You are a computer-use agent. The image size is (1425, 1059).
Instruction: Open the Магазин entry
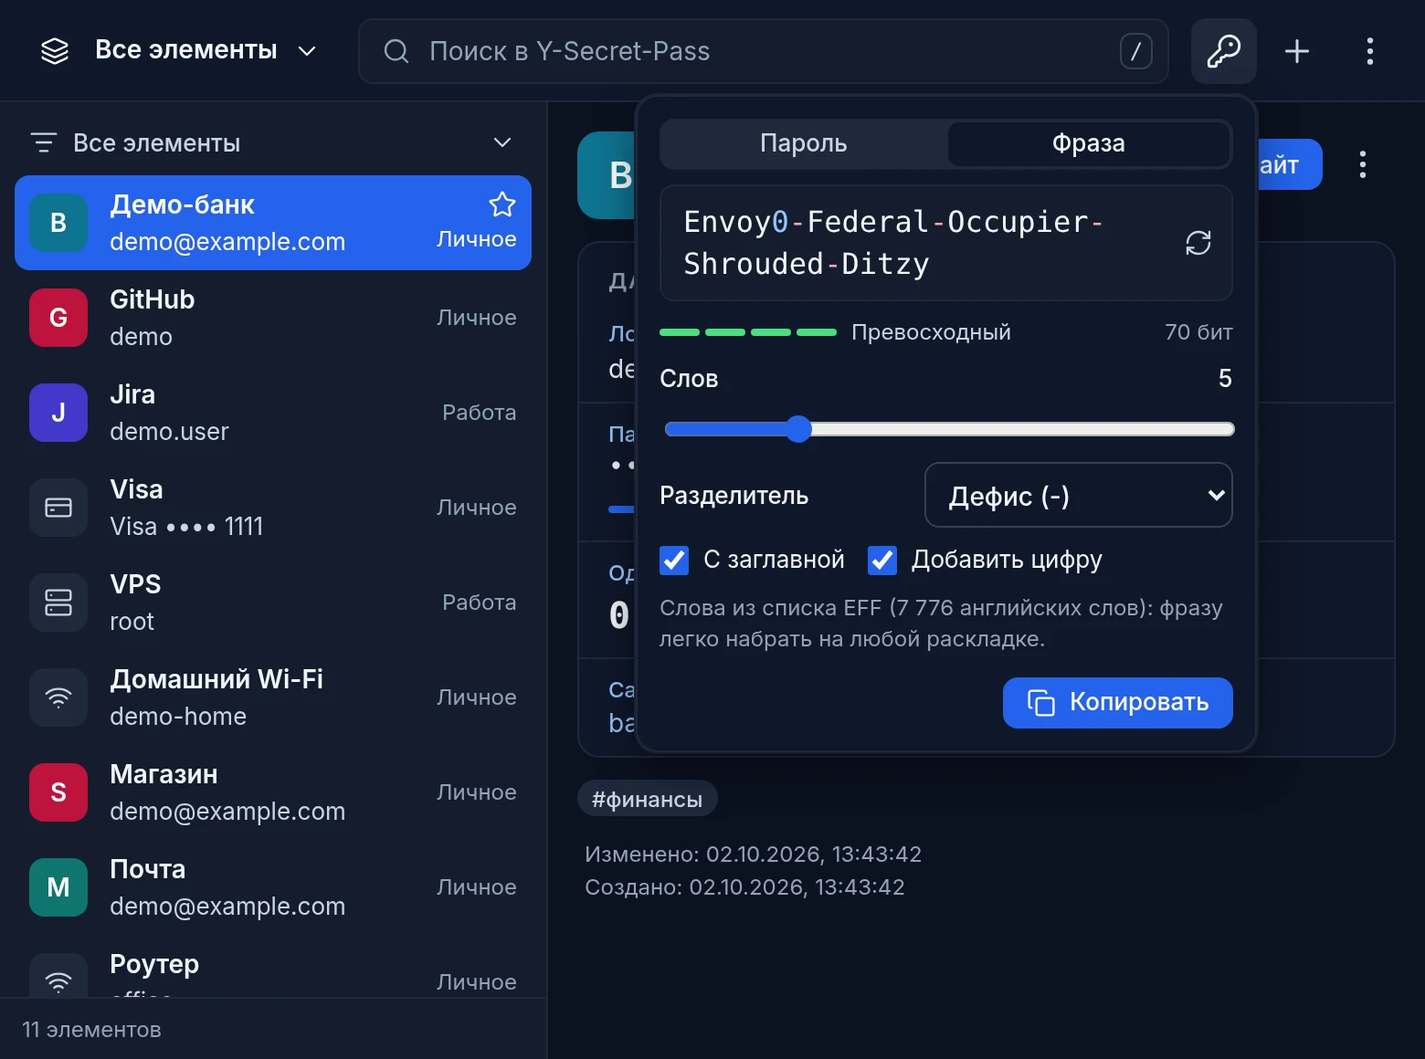(x=273, y=792)
